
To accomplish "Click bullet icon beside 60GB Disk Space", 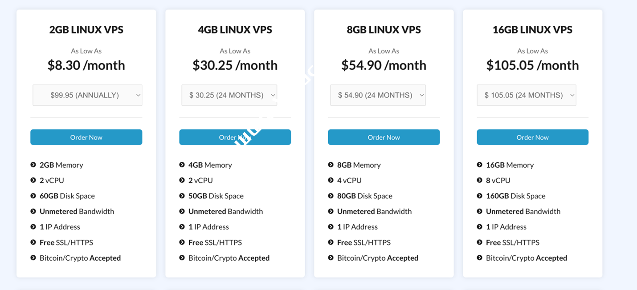I will 33,196.
